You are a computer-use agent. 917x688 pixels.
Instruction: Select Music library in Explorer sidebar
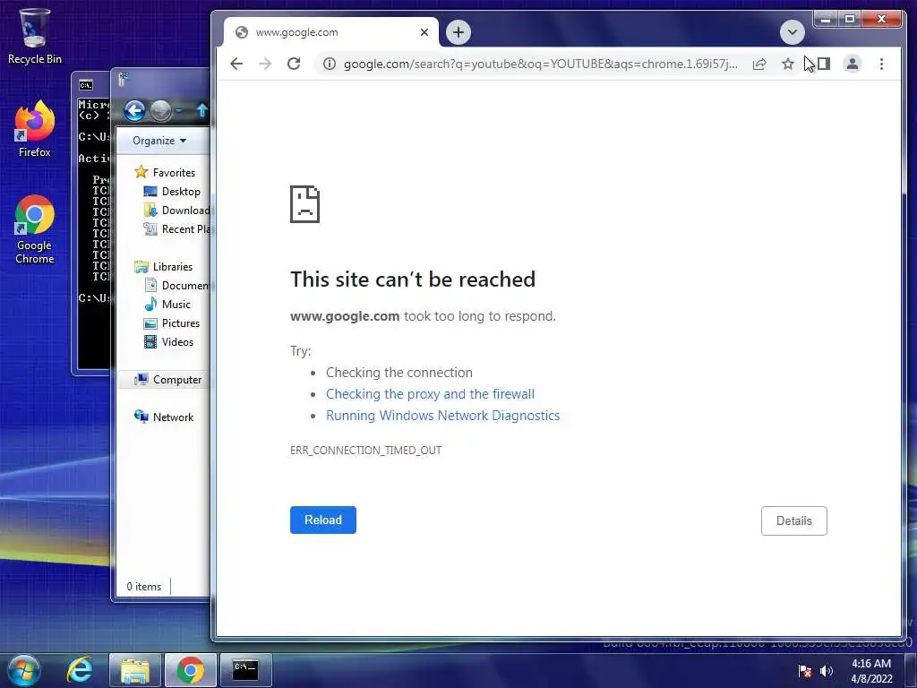click(x=167, y=305)
